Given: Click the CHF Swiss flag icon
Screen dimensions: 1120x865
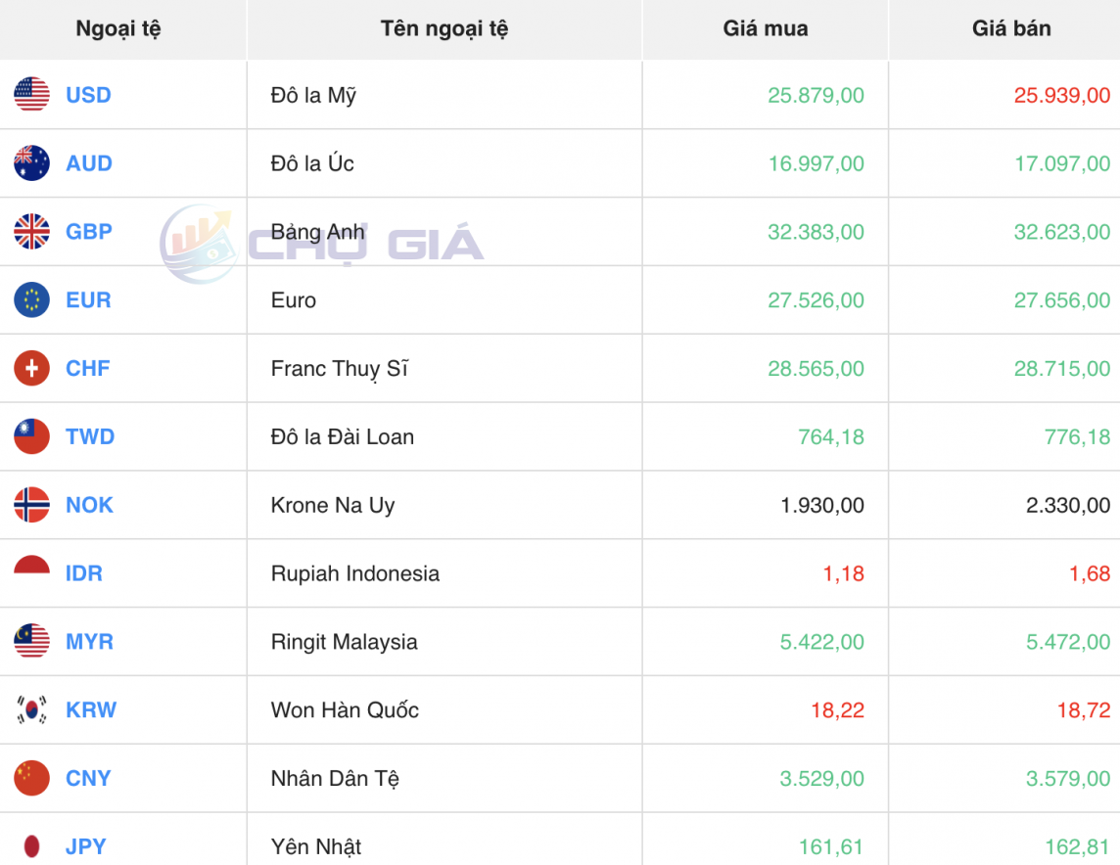Looking at the screenshot, I should (x=30, y=369).
